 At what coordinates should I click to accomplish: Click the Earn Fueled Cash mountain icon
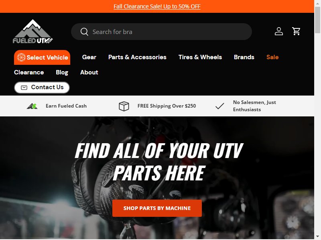click(x=32, y=106)
